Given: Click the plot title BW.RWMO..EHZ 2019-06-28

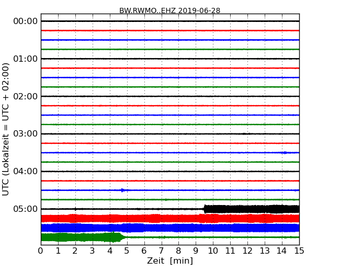Looking at the screenshot, I should click(170, 10).
